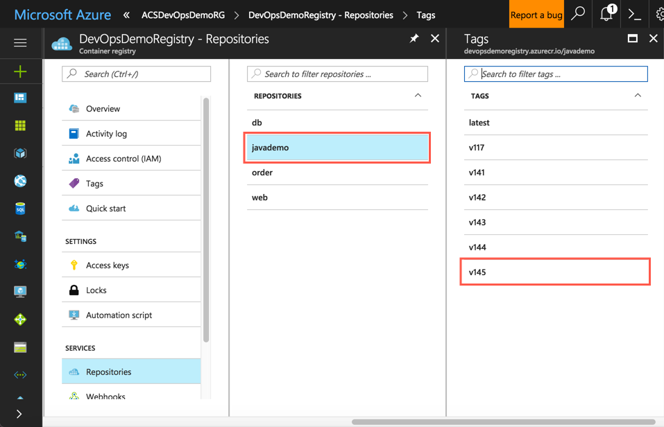This screenshot has height=427, width=664.
Task: Pin the DevOpsDemoRegistry Repositories blade
Action: pos(414,40)
